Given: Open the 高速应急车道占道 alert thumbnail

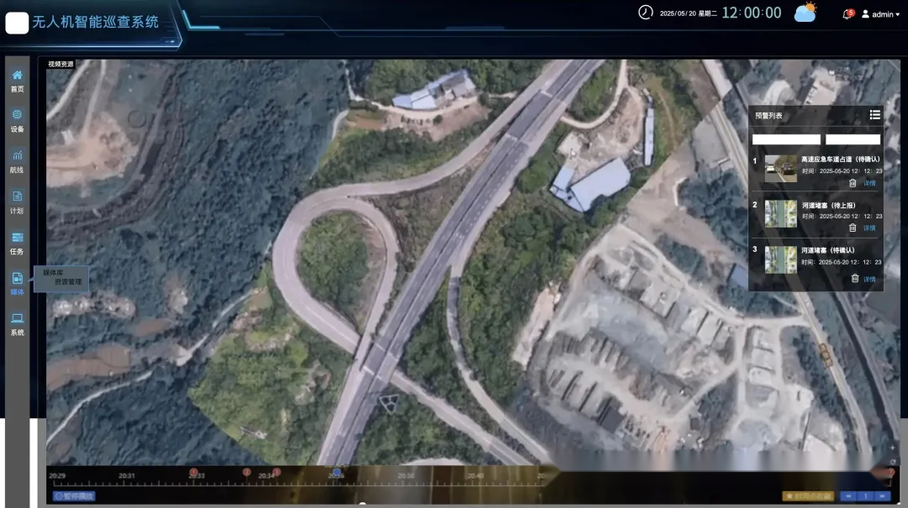Looking at the screenshot, I should click(780, 169).
